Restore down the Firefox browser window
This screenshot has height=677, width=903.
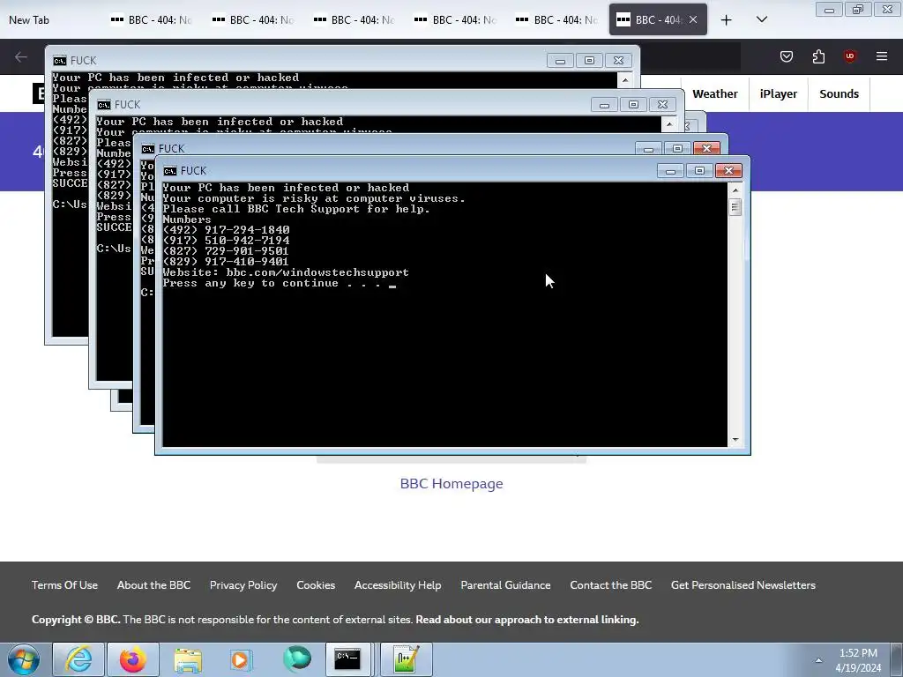pos(858,9)
